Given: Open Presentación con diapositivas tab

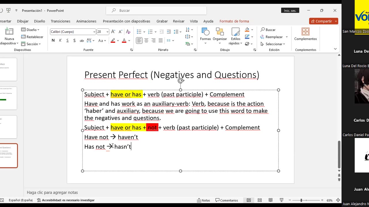Looking at the screenshot, I should point(127,21).
